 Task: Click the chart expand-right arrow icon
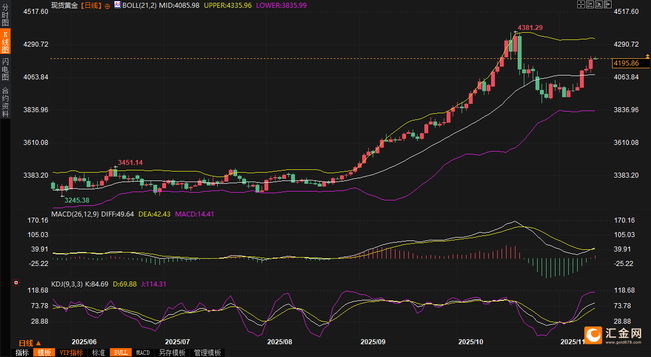pyautogui.click(x=607, y=4)
